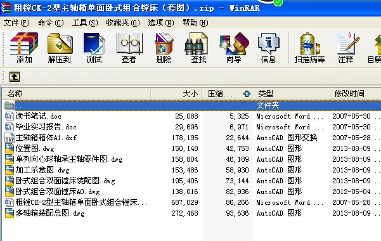Image resolution: width=381 pixels, height=241 pixels.
Task: Open the Info (信息) icon
Action: pos(269,44)
